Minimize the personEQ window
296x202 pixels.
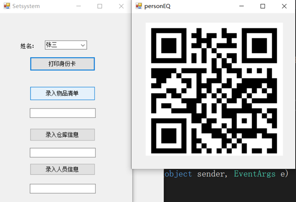click(242, 6)
